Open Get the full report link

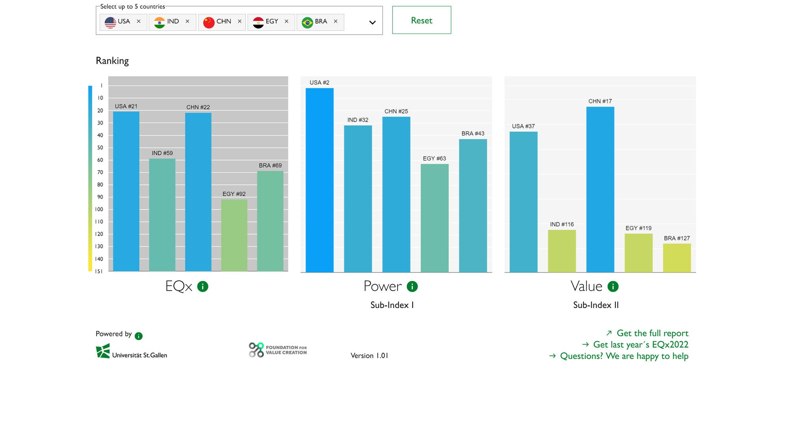653,333
